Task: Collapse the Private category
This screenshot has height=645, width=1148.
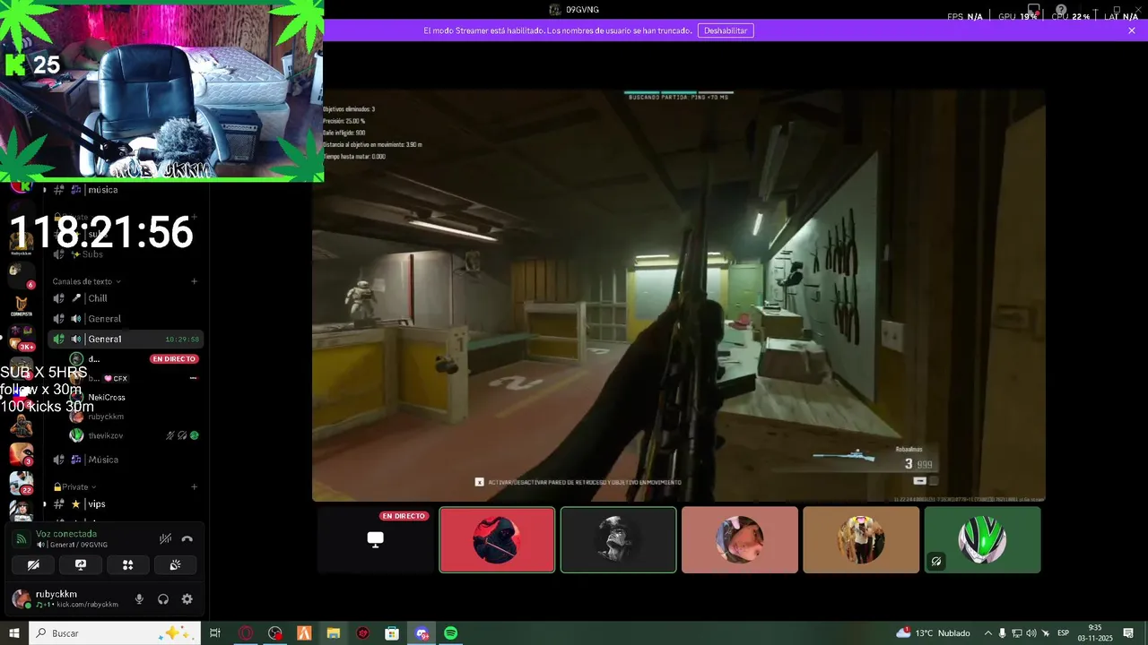Action: tap(75, 486)
